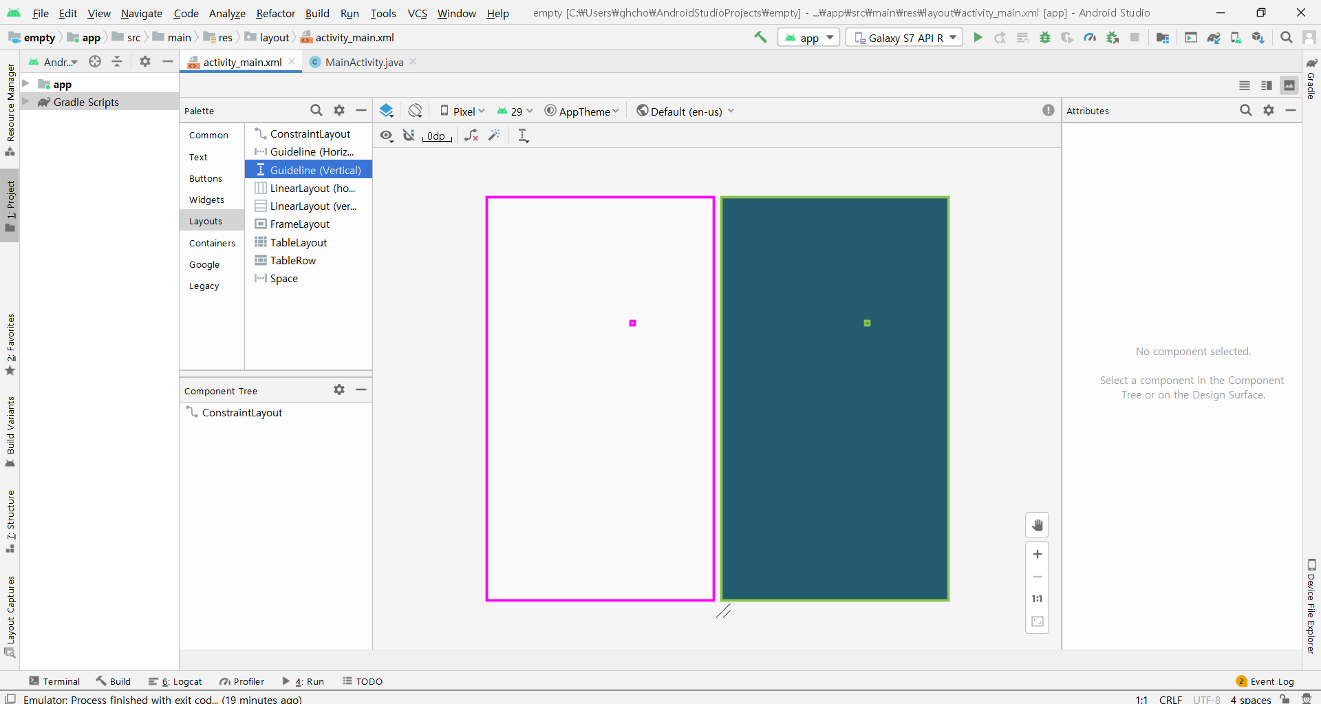Click the Make Project hammer icon
The width and height of the screenshot is (1321, 704).
click(760, 37)
